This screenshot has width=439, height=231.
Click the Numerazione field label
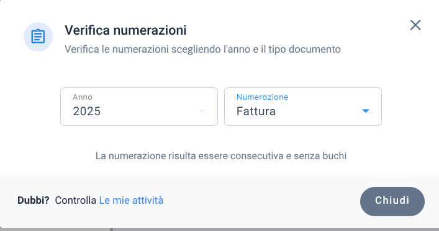click(x=262, y=97)
